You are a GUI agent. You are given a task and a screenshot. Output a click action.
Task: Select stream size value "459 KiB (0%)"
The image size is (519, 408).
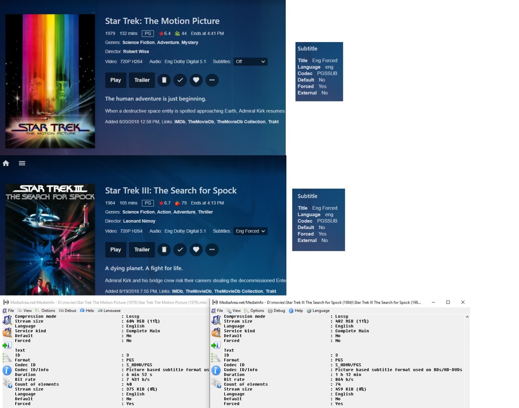[351, 389]
